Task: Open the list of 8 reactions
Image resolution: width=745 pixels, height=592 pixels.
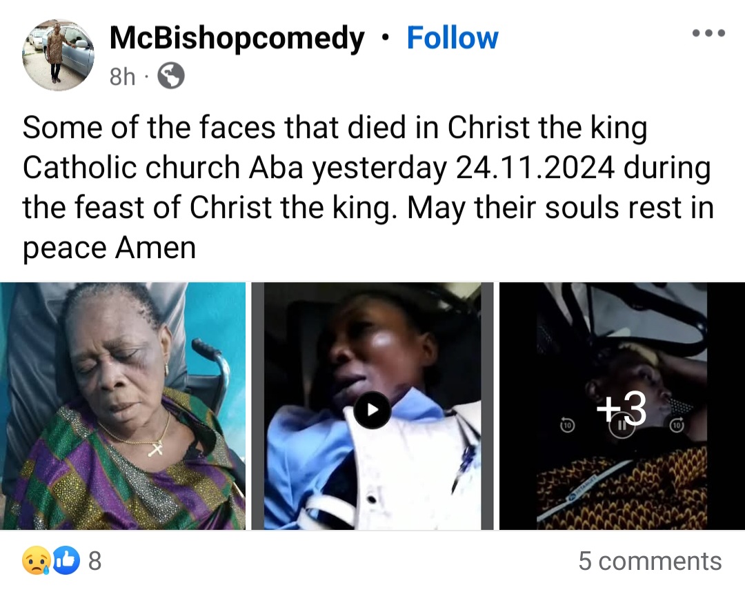Action: point(95,561)
